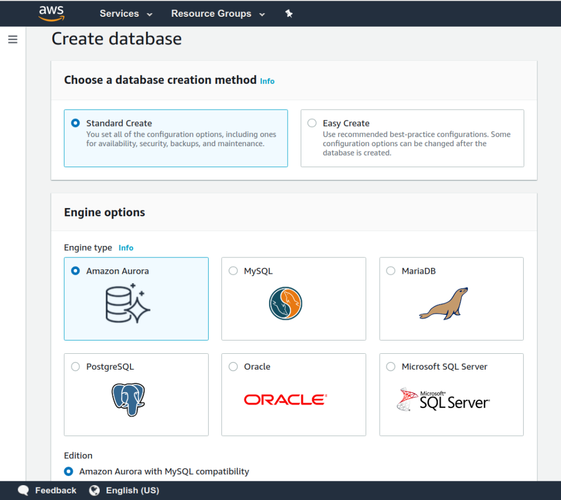
Task: Click the Microsoft SQL Server label text
Action: coord(444,366)
